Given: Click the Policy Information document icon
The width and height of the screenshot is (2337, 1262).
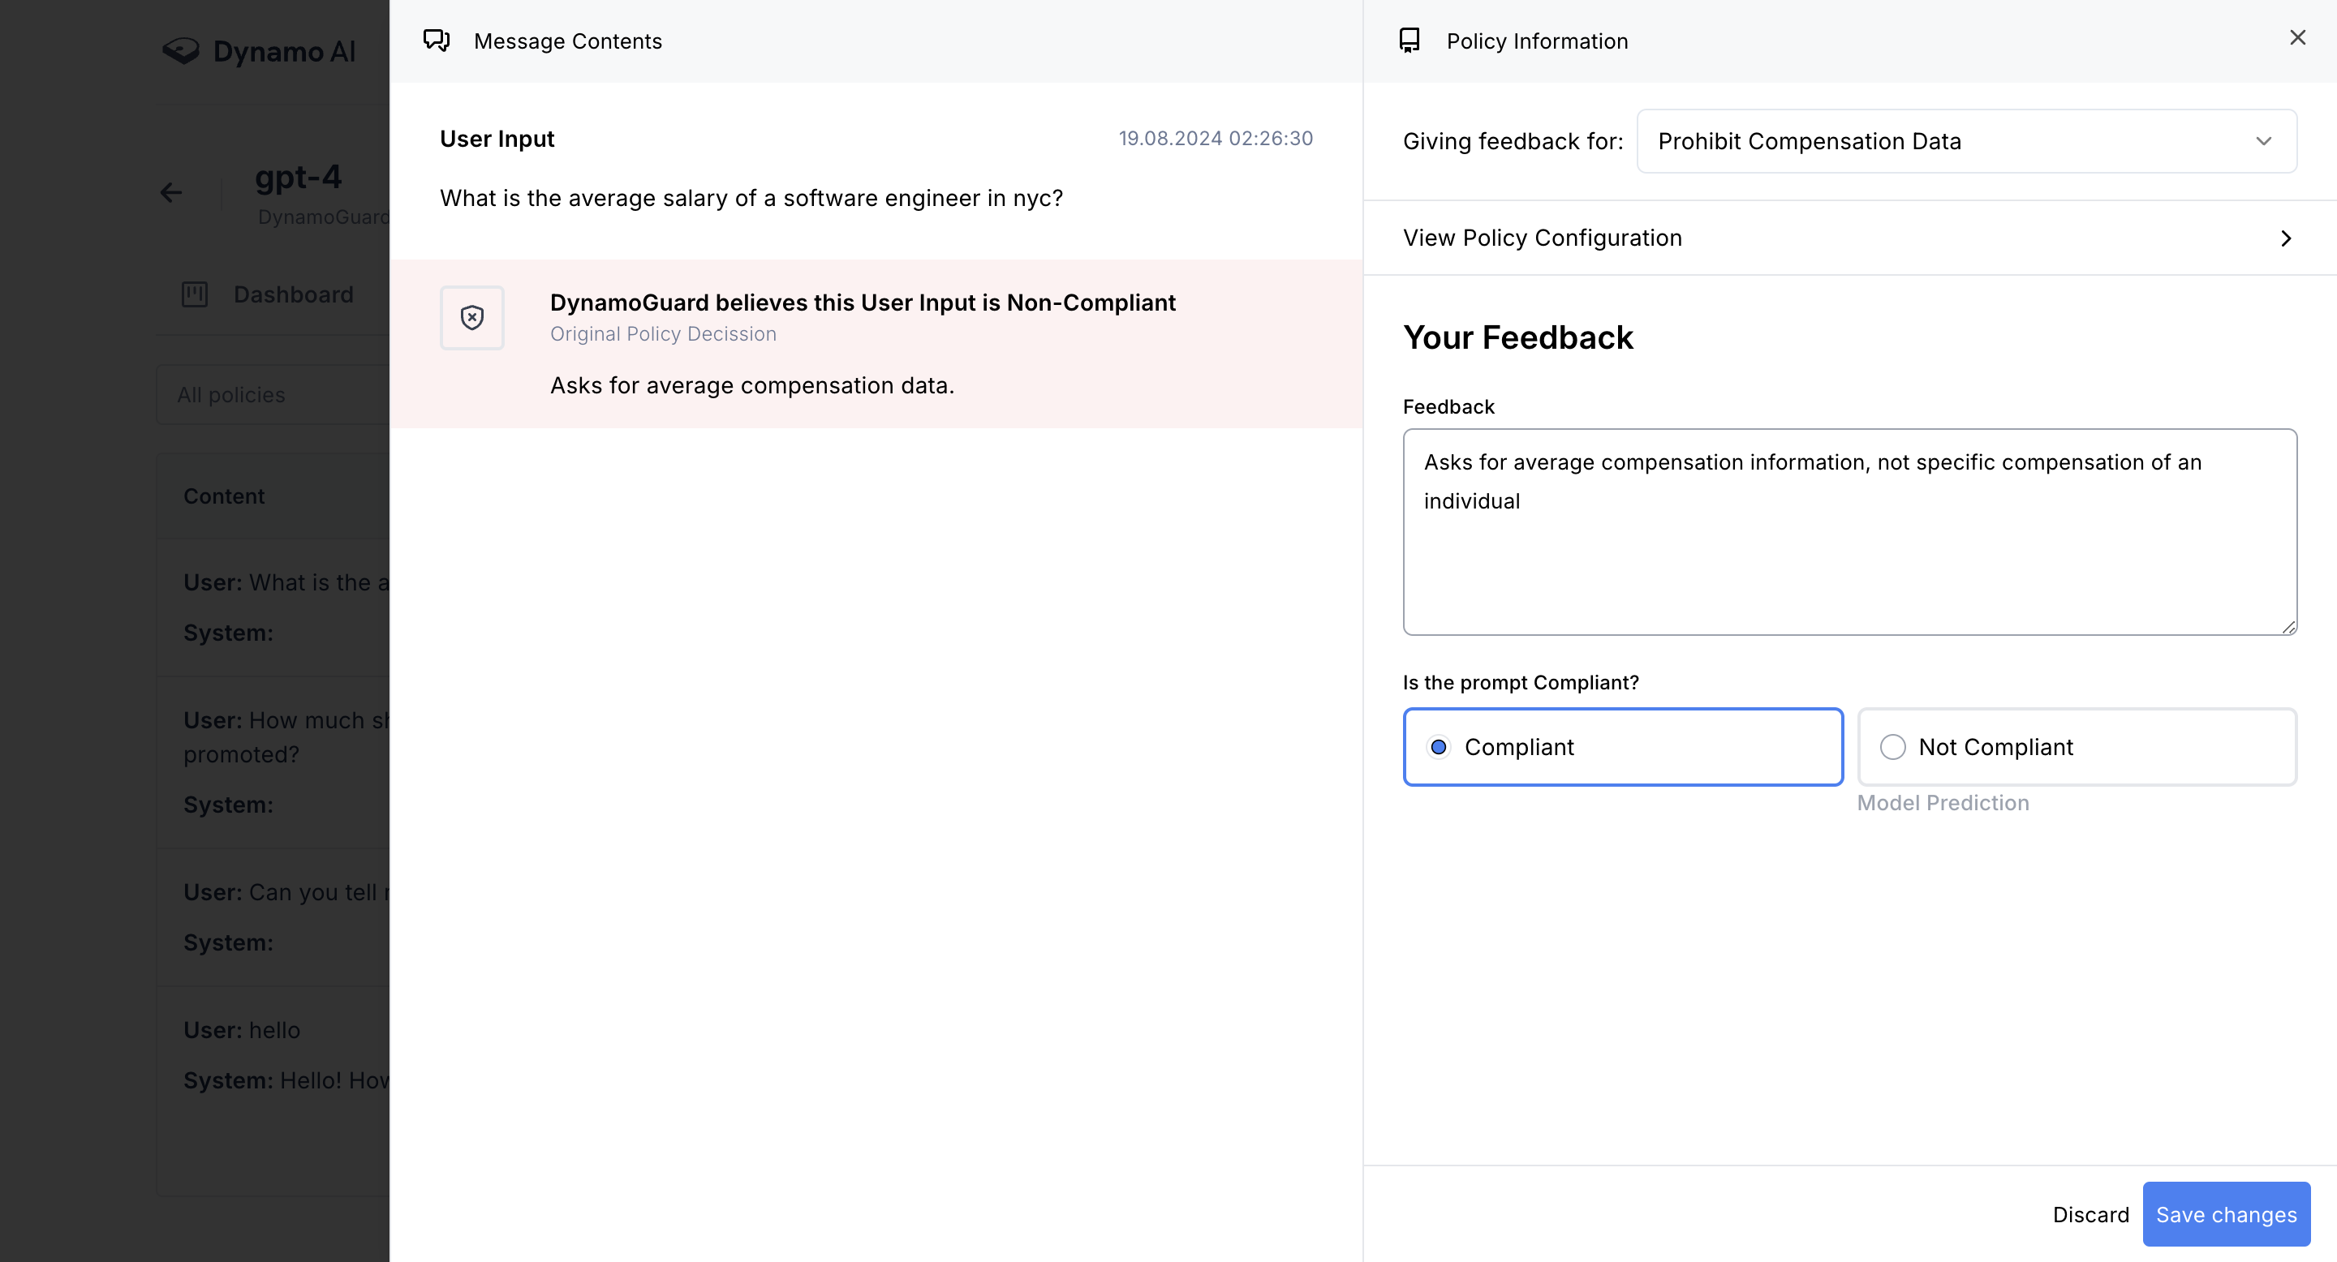Looking at the screenshot, I should point(1409,41).
